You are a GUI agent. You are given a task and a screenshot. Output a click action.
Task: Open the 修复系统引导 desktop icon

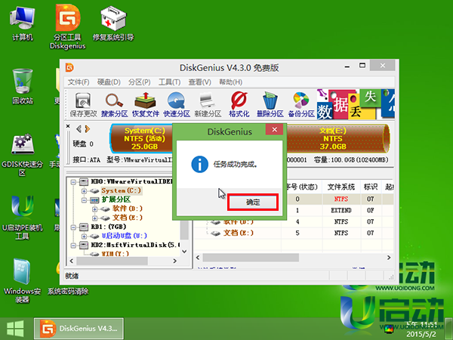(x=113, y=24)
